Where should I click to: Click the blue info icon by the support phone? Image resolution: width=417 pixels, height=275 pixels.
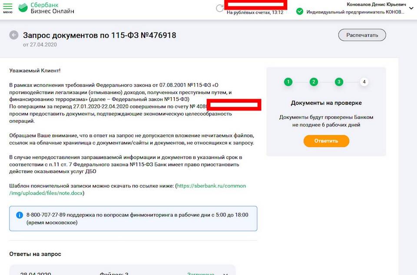(x=20, y=215)
